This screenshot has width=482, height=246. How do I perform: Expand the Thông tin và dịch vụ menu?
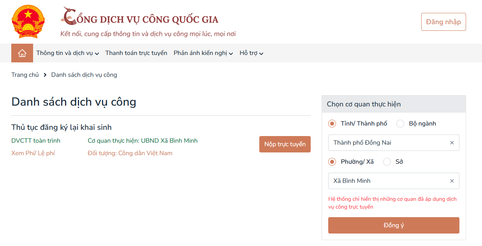pyautogui.click(x=68, y=53)
